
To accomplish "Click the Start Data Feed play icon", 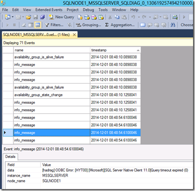I will click(7, 25).
